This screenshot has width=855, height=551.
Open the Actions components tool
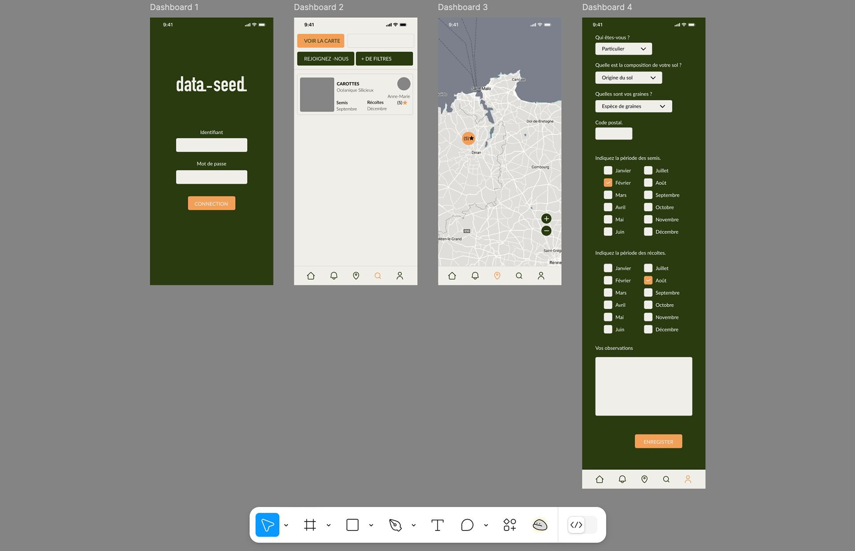pyautogui.click(x=509, y=525)
